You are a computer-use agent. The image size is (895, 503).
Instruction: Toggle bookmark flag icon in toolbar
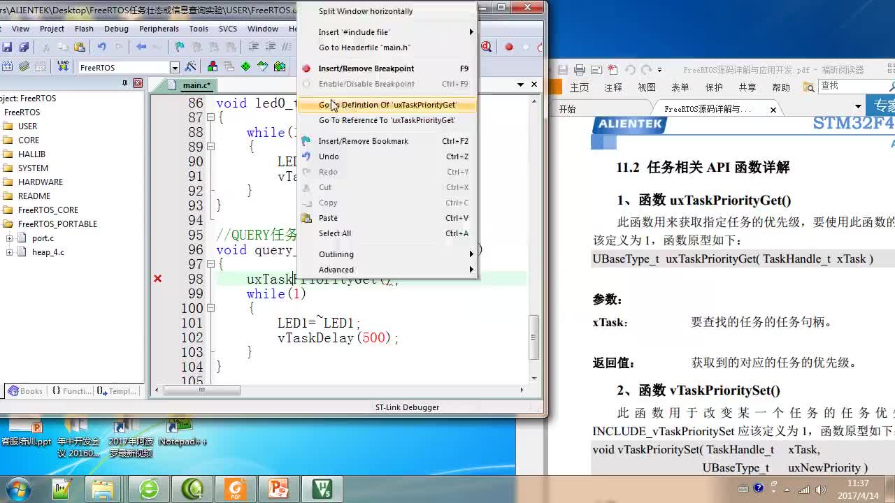click(x=180, y=47)
